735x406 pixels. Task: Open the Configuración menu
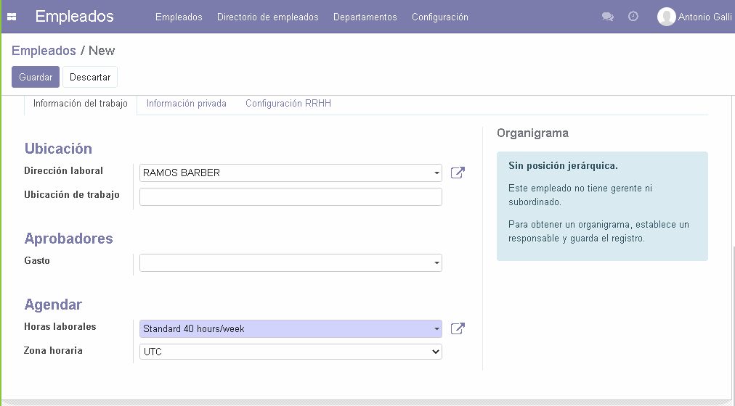pos(439,17)
